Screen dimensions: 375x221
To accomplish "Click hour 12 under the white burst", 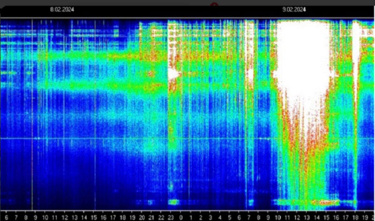I will click(298, 218).
